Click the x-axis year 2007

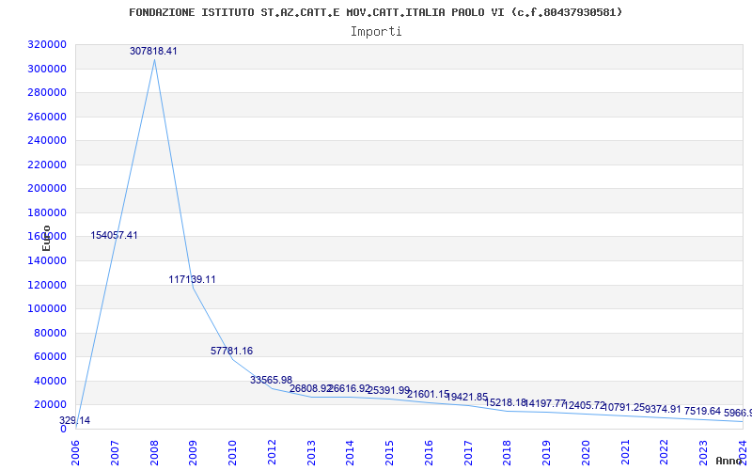115,452
